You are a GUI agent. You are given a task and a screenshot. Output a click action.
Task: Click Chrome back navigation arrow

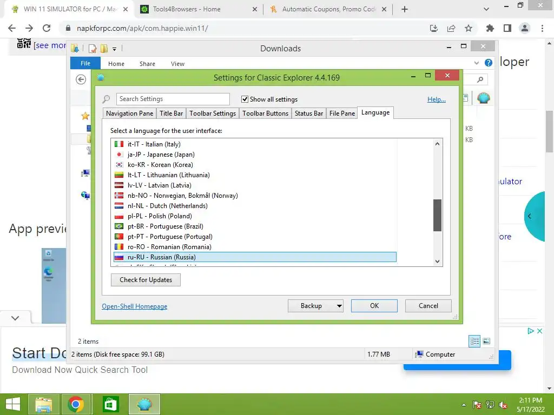click(12, 28)
